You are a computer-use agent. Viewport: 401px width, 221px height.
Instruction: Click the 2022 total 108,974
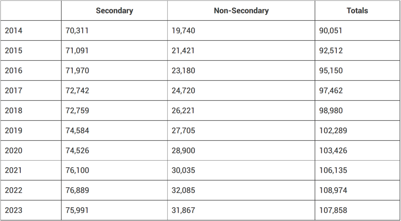(x=333, y=190)
